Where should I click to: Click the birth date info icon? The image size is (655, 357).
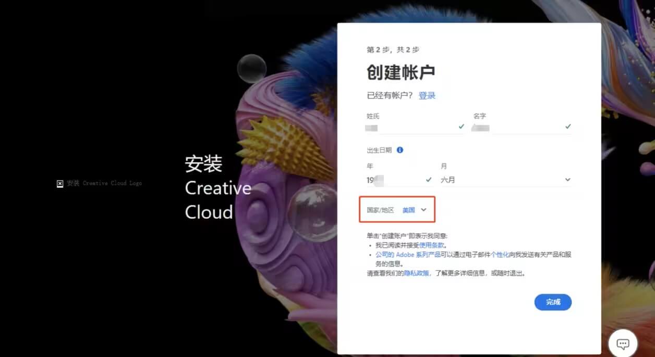coord(400,150)
